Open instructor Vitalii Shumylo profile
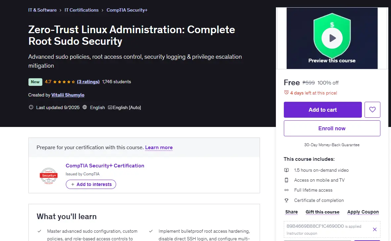This screenshot has height=241, width=391. click(68, 95)
